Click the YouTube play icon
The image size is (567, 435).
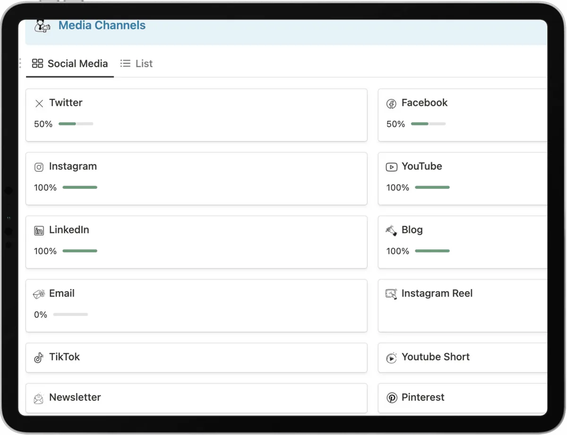(x=391, y=167)
